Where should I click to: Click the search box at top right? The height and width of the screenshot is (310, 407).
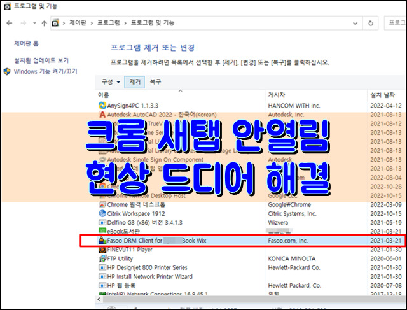396,23
